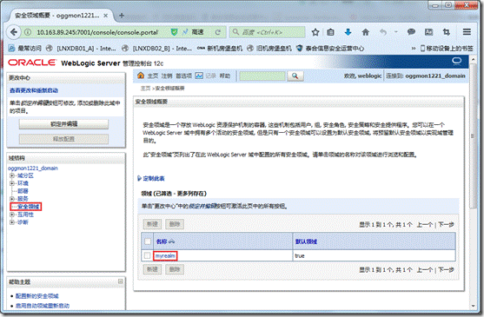The image size is (484, 317).
Task: Open Firefox hamburger menu
Action: [467, 32]
